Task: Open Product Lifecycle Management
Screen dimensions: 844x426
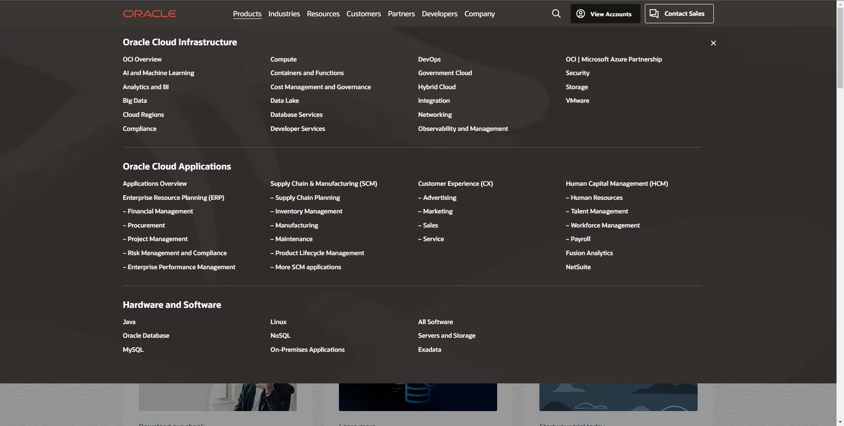Action: click(317, 253)
